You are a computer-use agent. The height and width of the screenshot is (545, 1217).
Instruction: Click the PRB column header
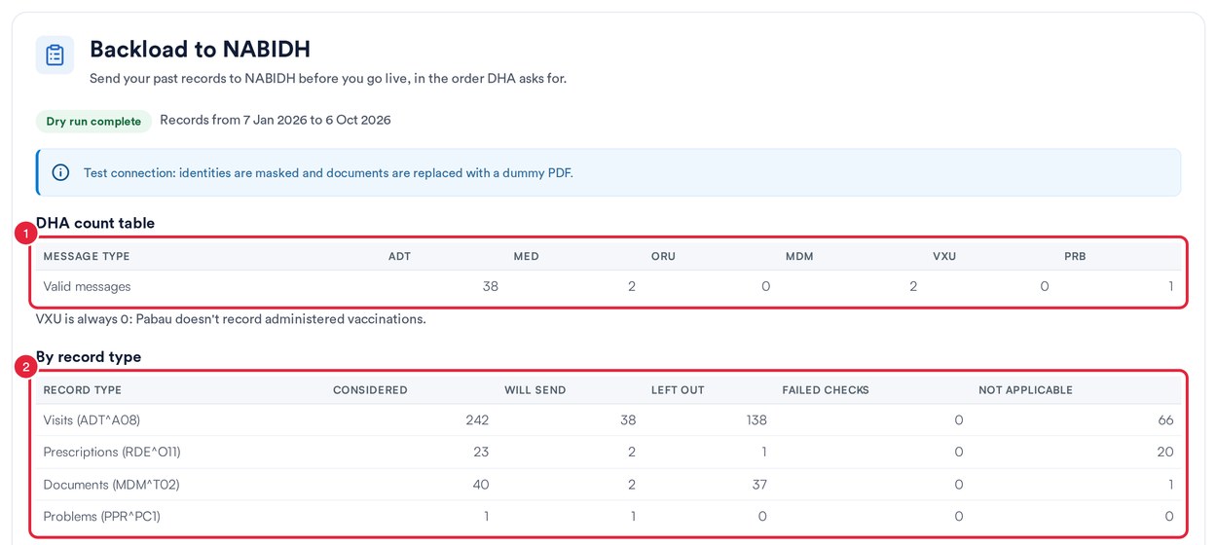(x=1075, y=257)
